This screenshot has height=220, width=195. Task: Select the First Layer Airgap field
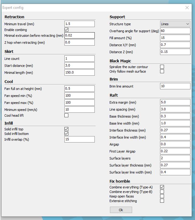(x=175, y=151)
